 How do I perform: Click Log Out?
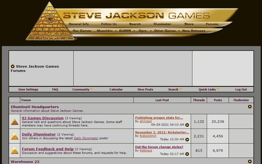pos(241,89)
